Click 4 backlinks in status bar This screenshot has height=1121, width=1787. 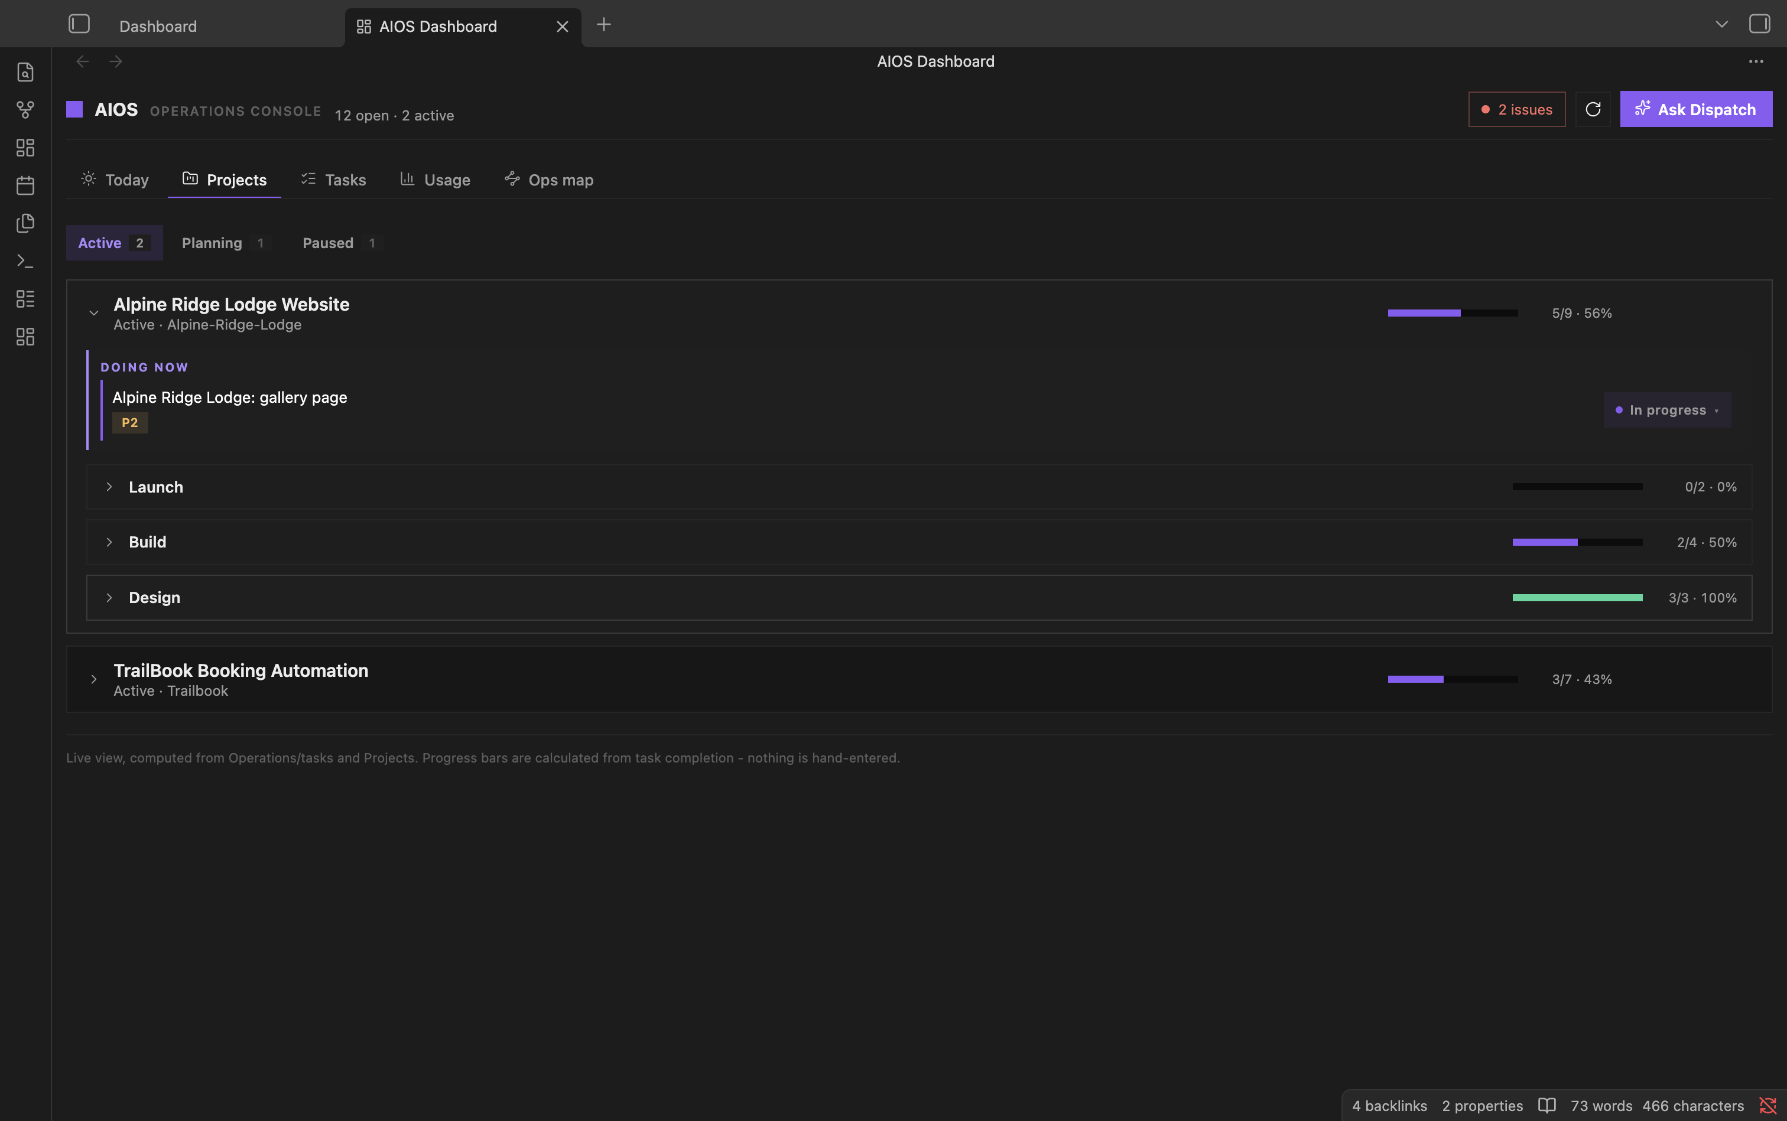(x=1389, y=1106)
